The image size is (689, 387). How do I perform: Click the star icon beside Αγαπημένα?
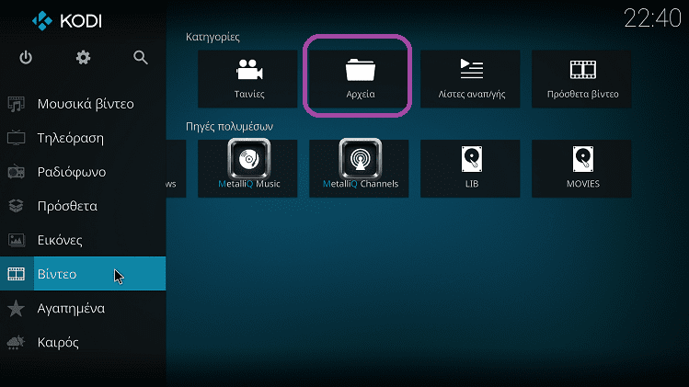pos(17,308)
